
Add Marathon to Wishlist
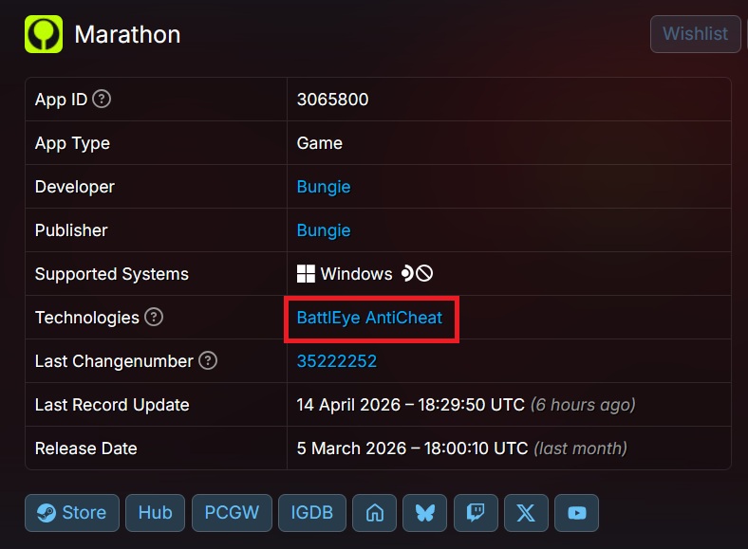pos(695,34)
